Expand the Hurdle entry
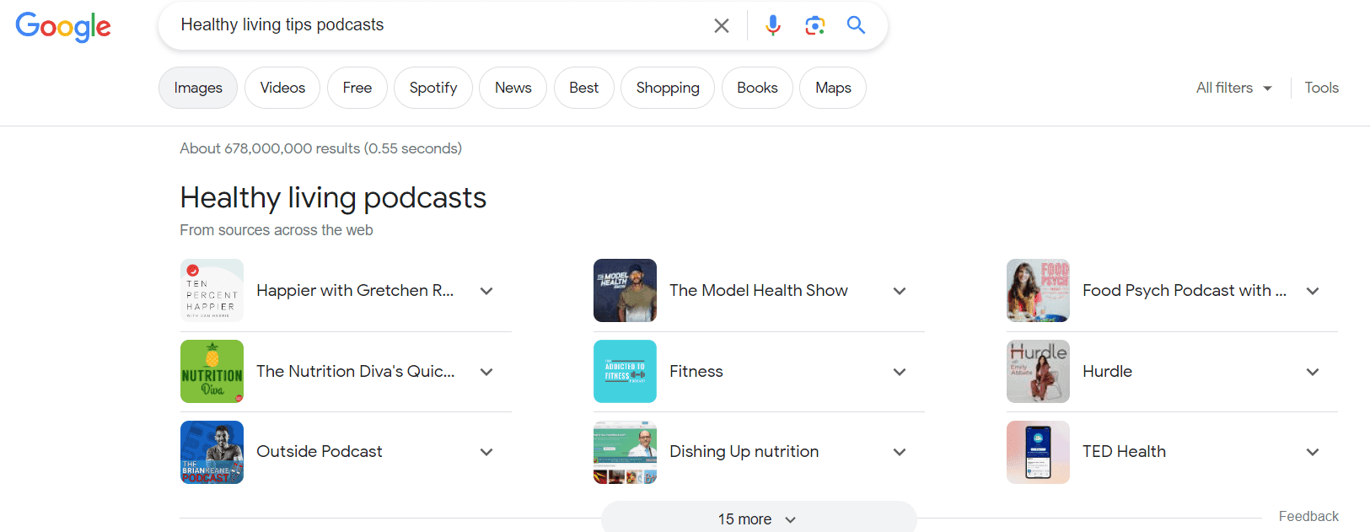The width and height of the screenshot is (1370, 532). click(1313, 372)
